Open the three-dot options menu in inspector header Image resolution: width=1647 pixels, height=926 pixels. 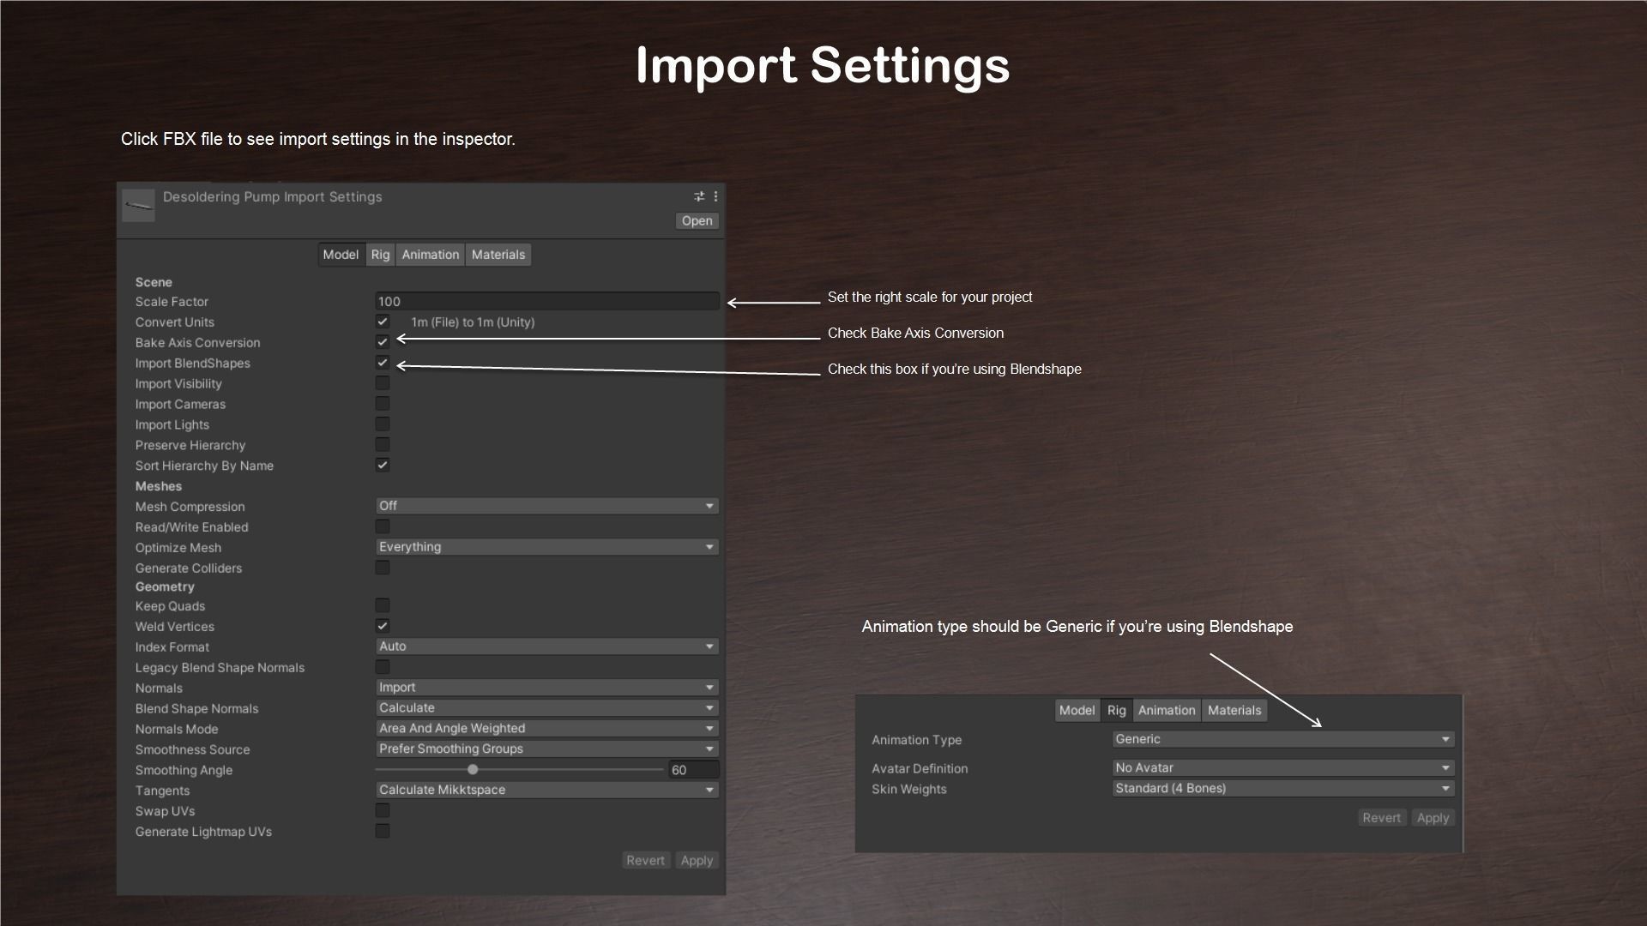(715, 196)
